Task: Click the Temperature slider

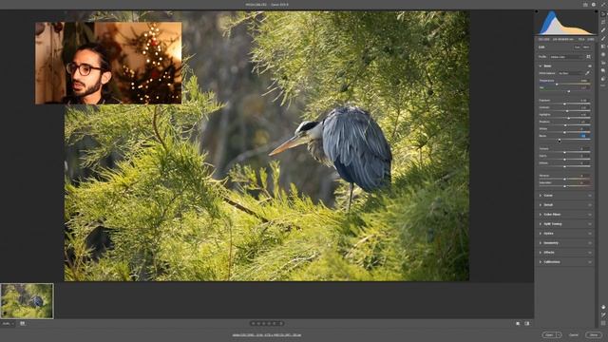Action: [564, 84]
